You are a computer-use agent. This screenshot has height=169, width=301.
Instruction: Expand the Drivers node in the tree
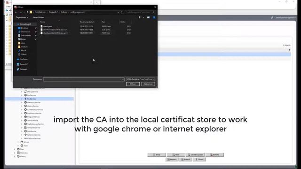pyautogui.click(x=18, y=142)
